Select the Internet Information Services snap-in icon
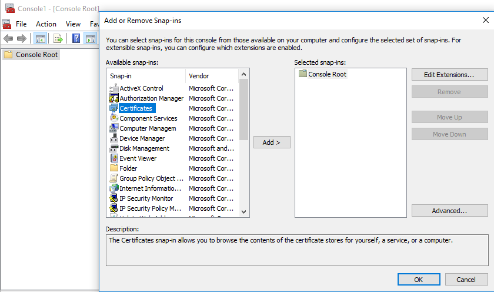494x292 pixels. pos(114,188)
